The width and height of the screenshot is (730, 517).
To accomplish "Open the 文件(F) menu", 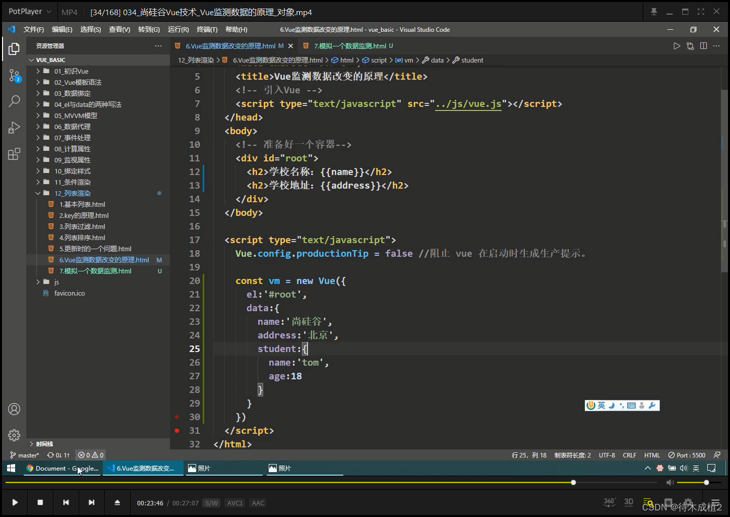I will point(34,30).
